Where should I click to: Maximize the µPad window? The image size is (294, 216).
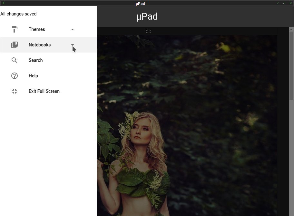(x=284, y=3)
